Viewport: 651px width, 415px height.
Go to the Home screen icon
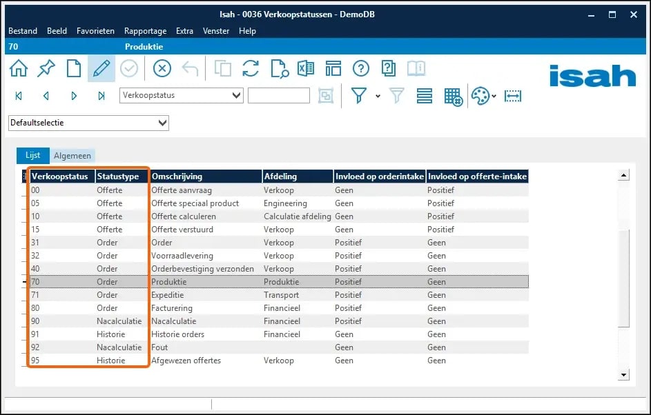[19, 68]
